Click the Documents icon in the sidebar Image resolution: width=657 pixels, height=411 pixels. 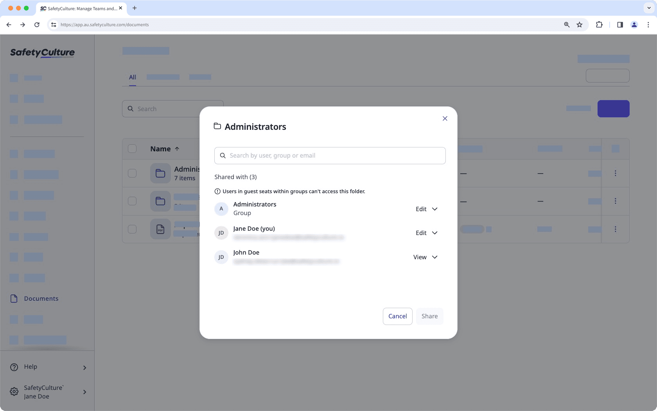14,298
